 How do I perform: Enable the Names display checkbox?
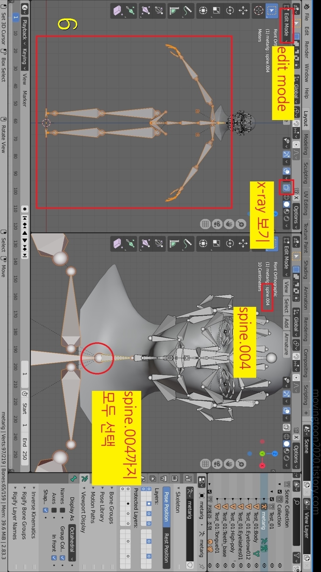pos(62,510)
